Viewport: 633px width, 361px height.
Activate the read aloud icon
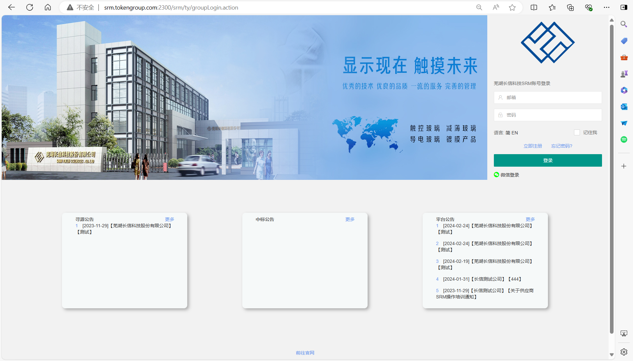[496, 8]
